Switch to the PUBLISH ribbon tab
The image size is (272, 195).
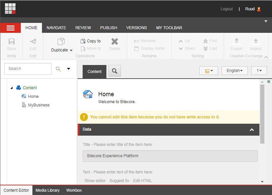pos(109,28)
